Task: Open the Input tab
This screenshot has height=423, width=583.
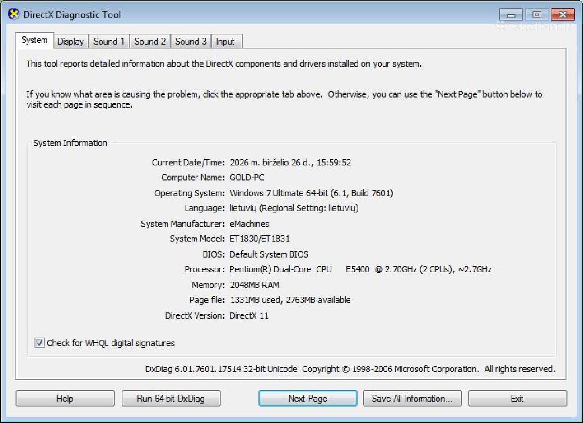Action: point(225,42)
